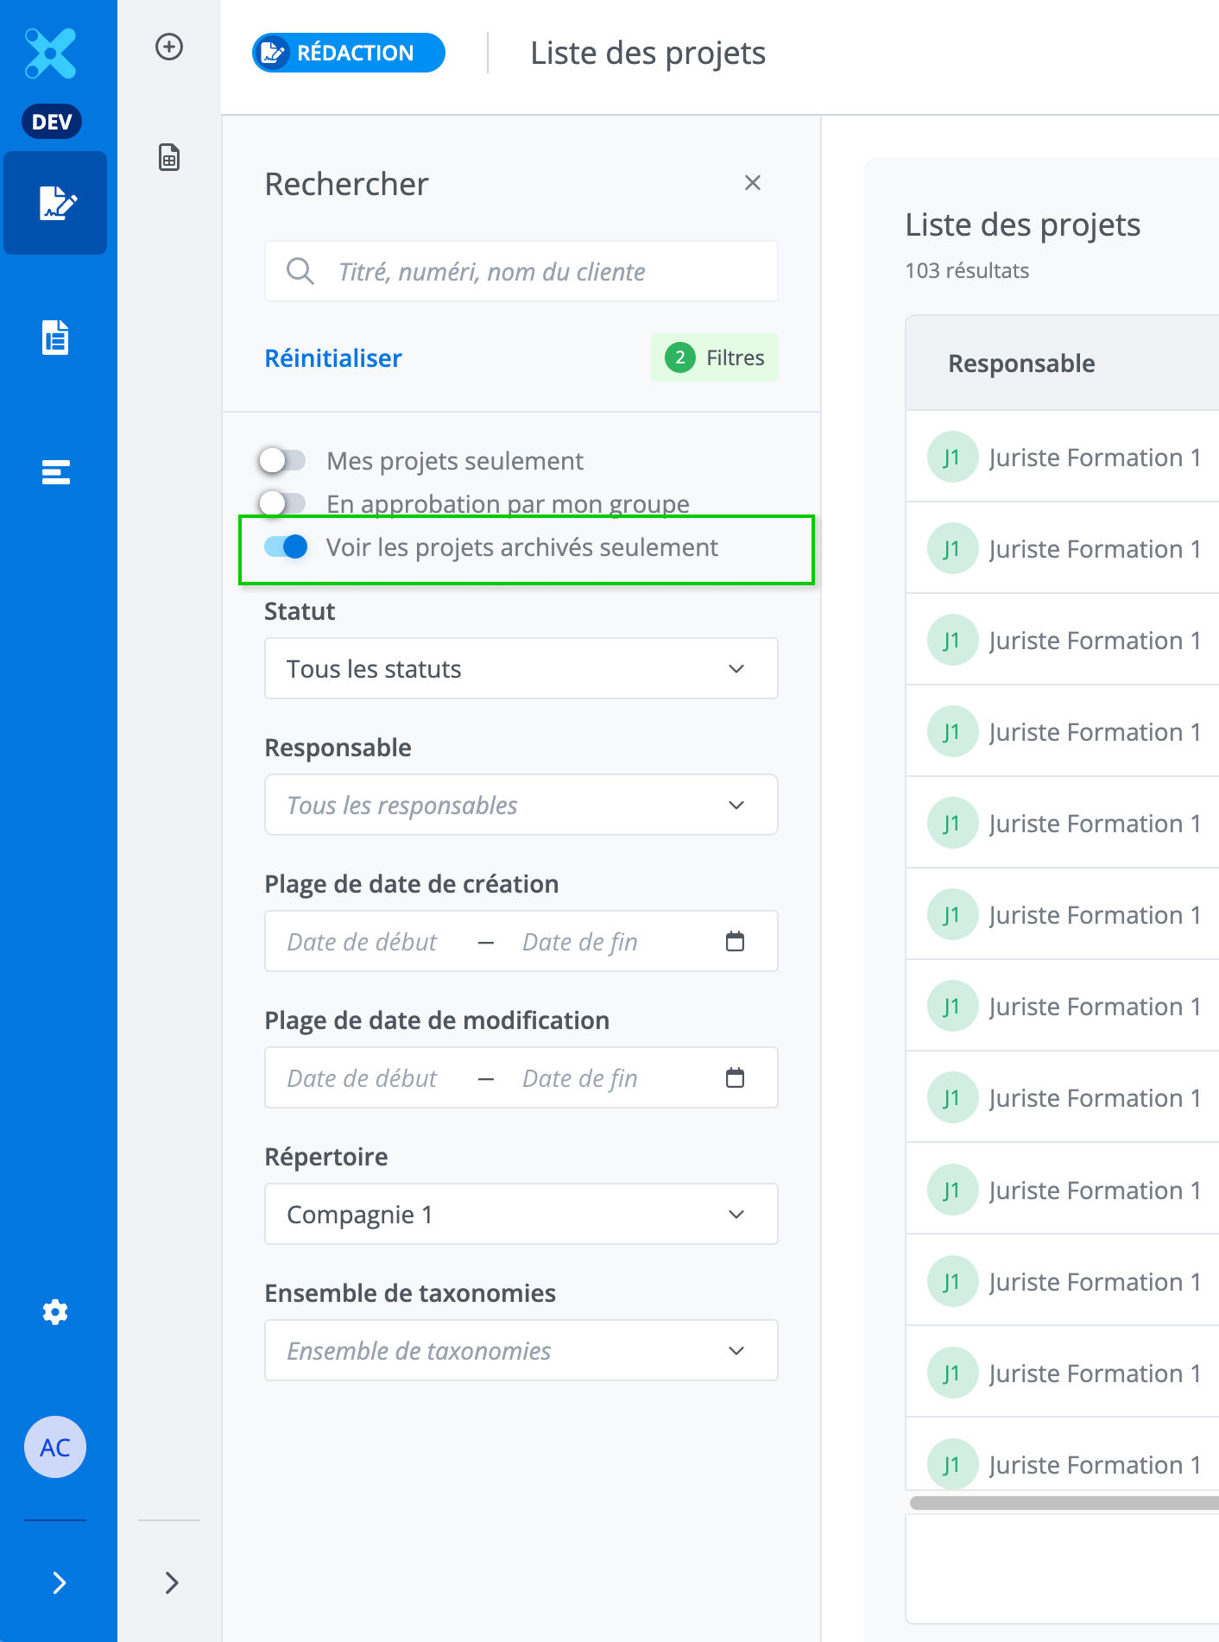The height and width of the screenshot is (1642, 1219).
Task: Open settings gear in sidebar
Action: click(56, 1312)
